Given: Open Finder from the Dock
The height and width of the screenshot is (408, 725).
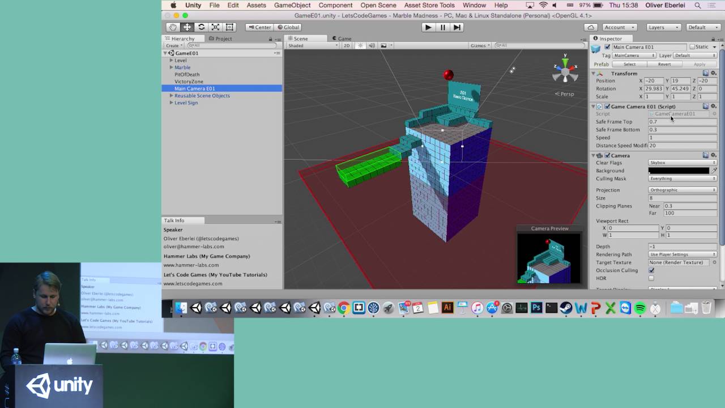Looking at the screenshot, I should pos(181,308).
